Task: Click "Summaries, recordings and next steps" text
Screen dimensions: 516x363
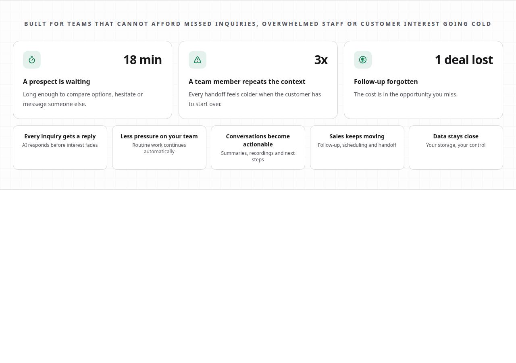Action: pos(258,156)
